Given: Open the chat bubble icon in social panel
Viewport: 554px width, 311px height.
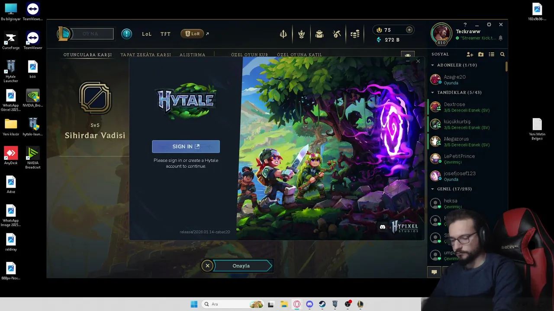Looking at the screenshot, I should click(434, 272).
